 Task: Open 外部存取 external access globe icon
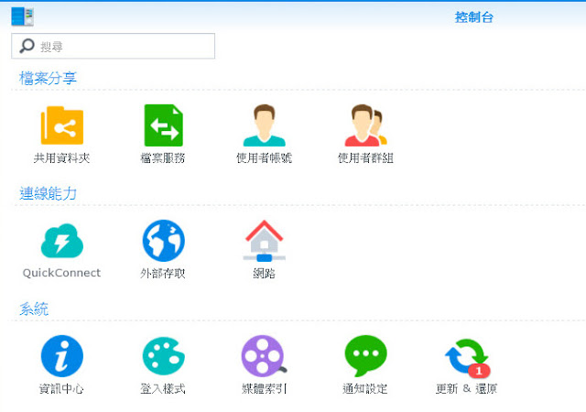click(164, 241)
